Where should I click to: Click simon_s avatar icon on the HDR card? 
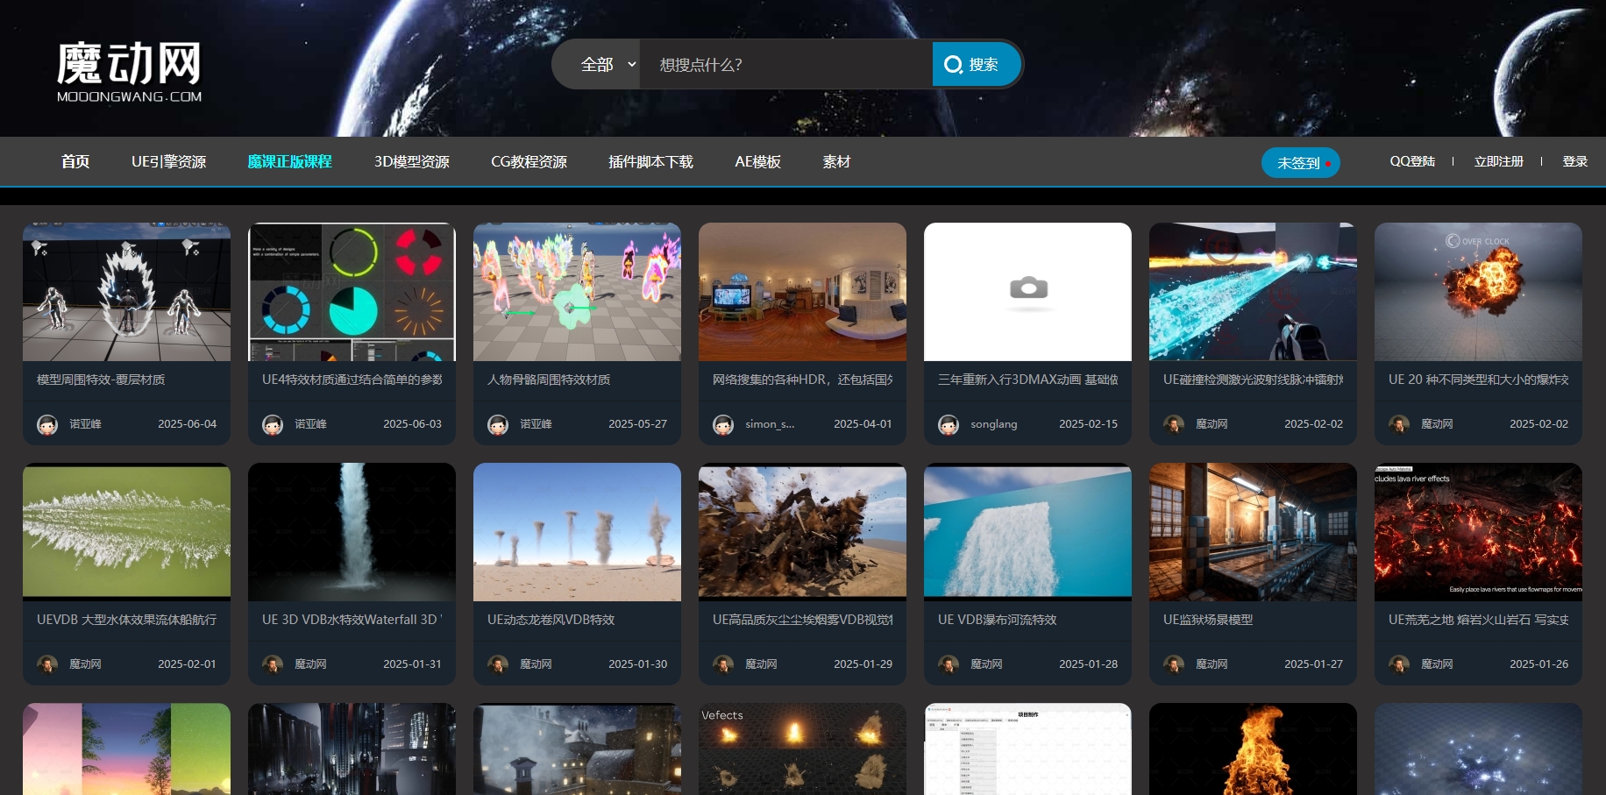click(723, 423)
